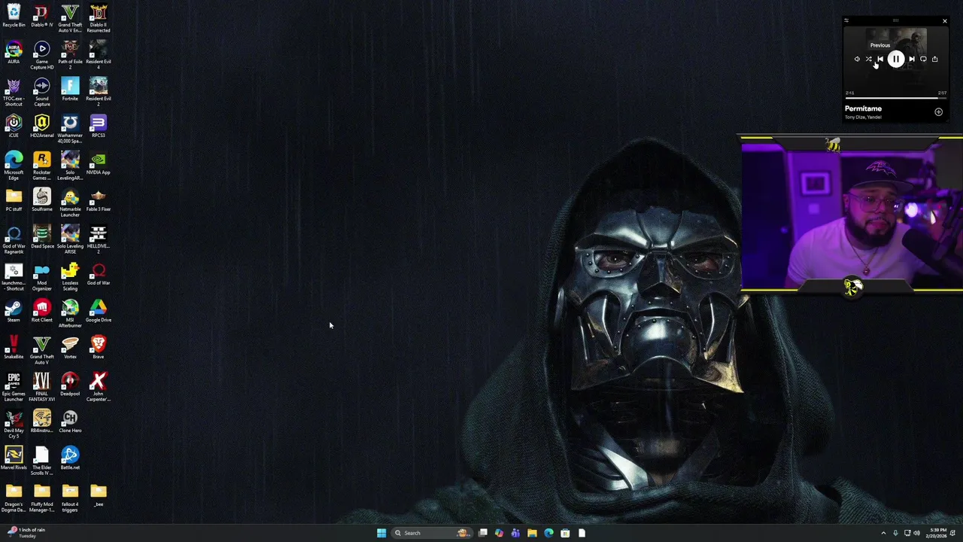Click the Lossless Scaling duck icon
The image size is (963, 542).
[70, 277]
